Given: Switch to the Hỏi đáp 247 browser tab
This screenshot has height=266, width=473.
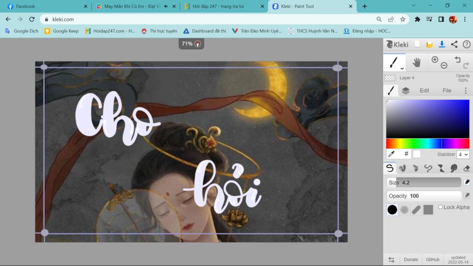Looking at the screenshot, I should point(224,6).
